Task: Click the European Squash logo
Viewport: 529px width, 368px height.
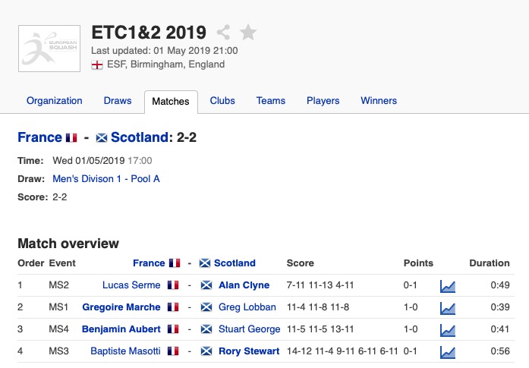Action: (x=49, y=49)
